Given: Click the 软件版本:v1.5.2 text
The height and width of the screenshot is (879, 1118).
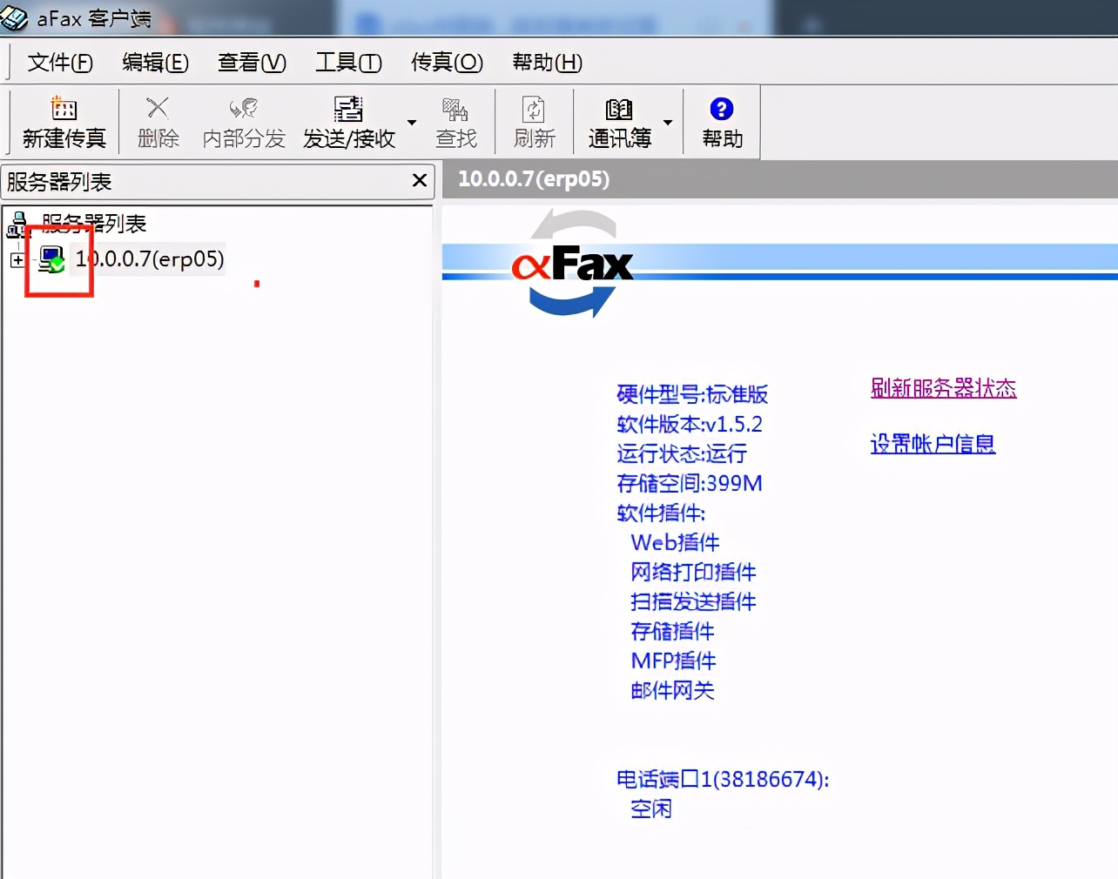Looking at the screenshot, I should (x=690, y=424).
